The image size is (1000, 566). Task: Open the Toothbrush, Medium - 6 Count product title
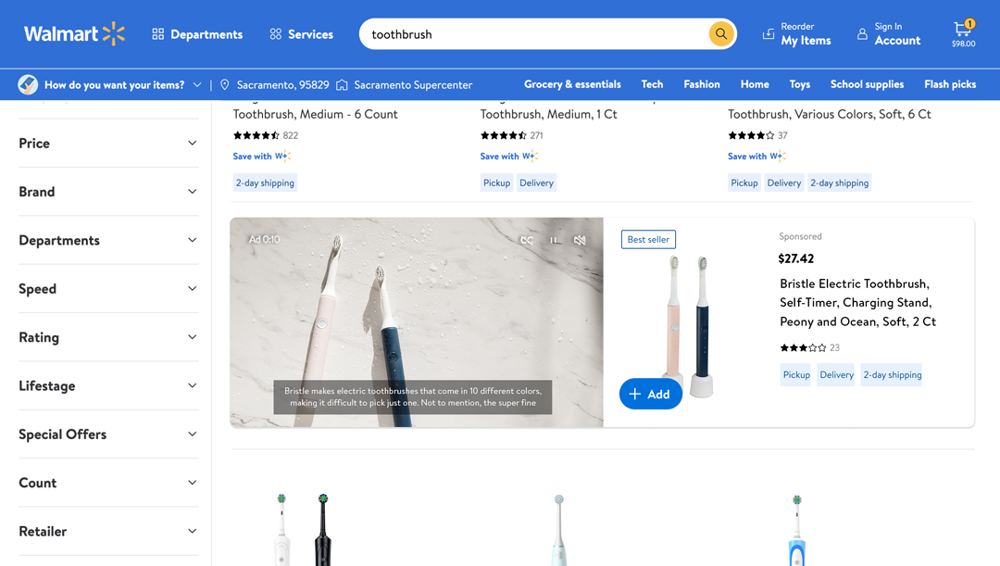coord(315,114)
